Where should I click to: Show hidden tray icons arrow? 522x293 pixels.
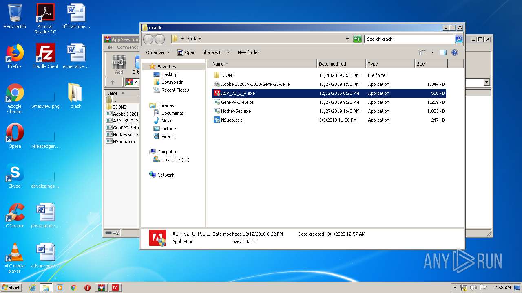455,287
